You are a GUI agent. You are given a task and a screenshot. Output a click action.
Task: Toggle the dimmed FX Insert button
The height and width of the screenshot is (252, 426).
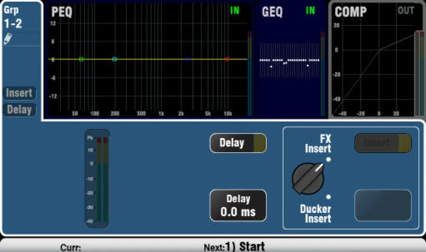[x=383, y=143]
